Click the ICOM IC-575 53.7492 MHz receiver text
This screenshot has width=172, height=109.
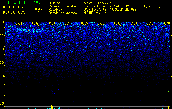pyautogui.click(x=110, y=10)
